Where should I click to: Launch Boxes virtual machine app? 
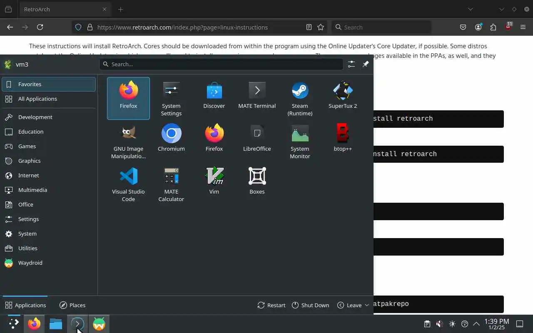click(257, 184)
